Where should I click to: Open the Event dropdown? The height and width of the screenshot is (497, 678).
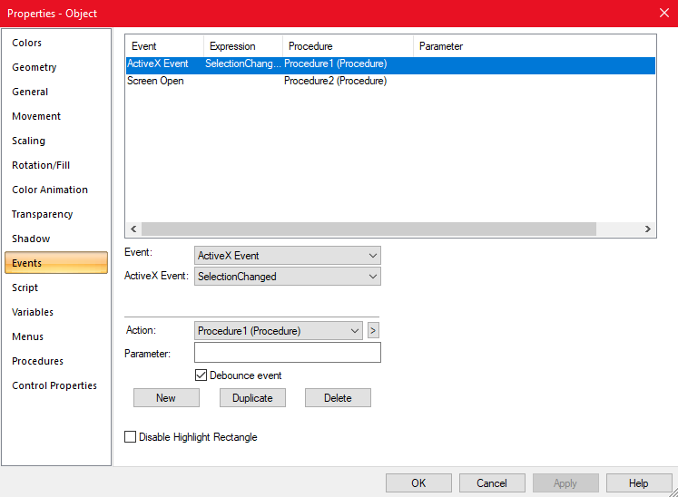288,256
